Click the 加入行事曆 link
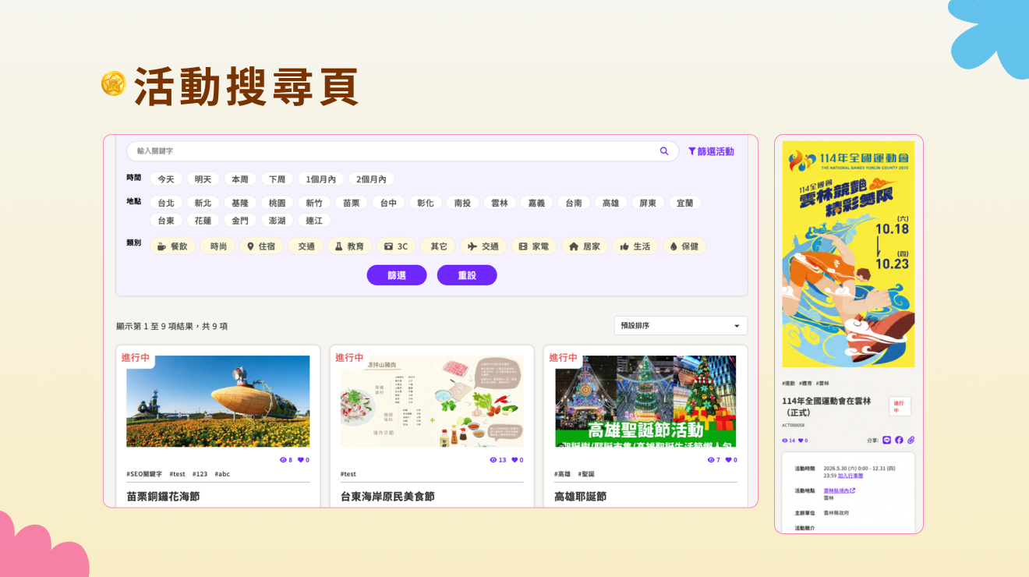Viewport: 1029px width, 577px height. pos(850,475)
